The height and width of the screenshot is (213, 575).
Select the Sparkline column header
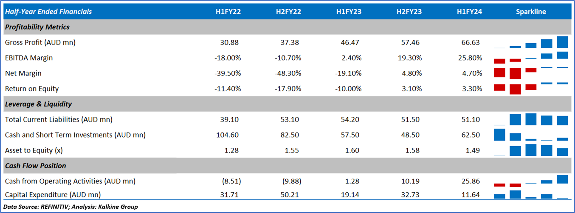531,12
